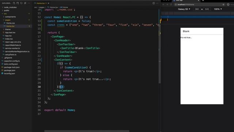
Task: Collapse all folders in Explorer
Action: click(25, 3)
